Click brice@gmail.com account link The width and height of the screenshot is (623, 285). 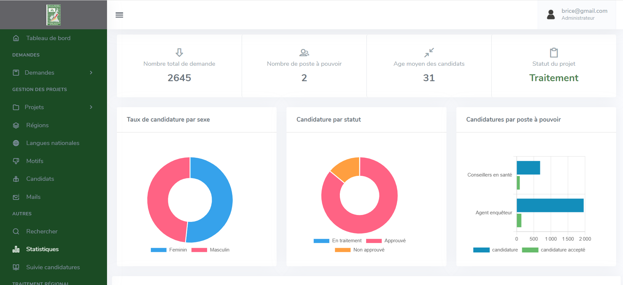click(x=584, y=11)
